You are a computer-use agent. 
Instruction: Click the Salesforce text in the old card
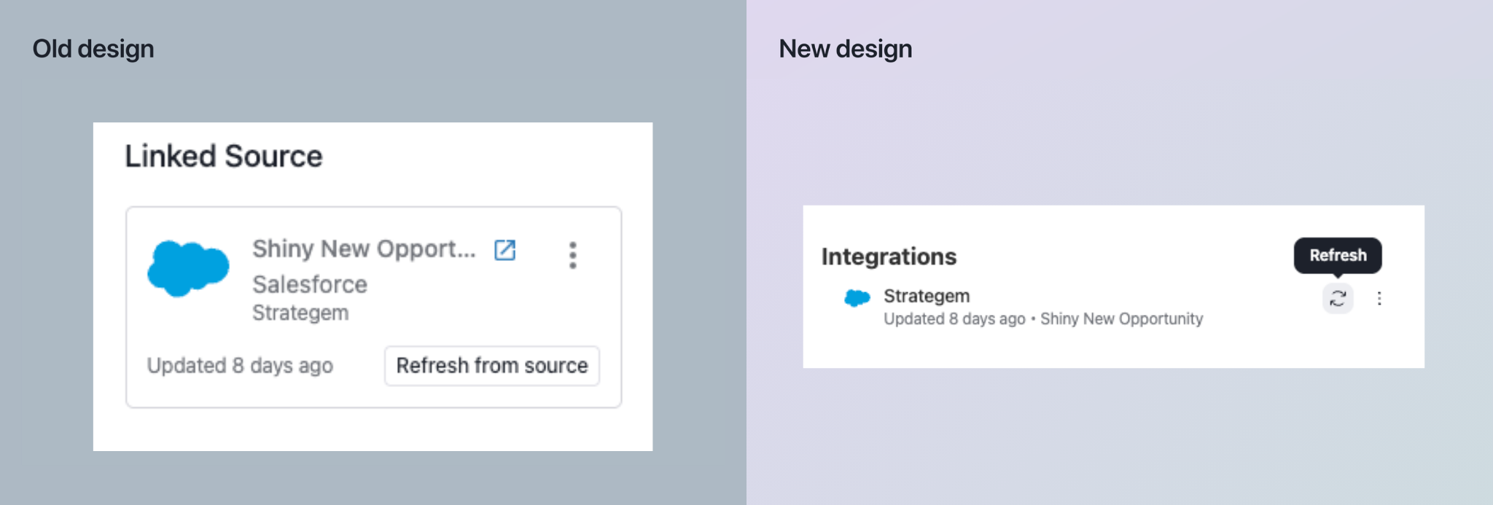pos(310,284)
